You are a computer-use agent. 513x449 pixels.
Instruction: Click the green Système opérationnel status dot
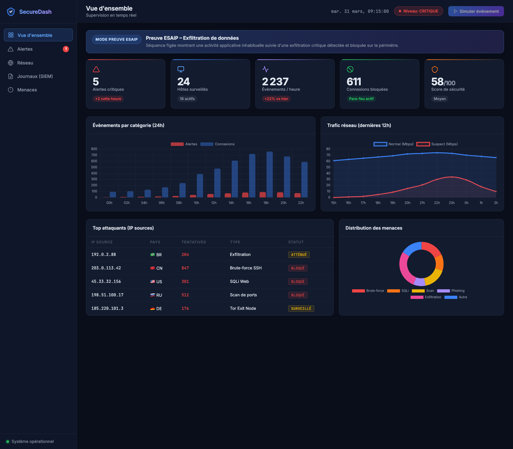[8, 442]
